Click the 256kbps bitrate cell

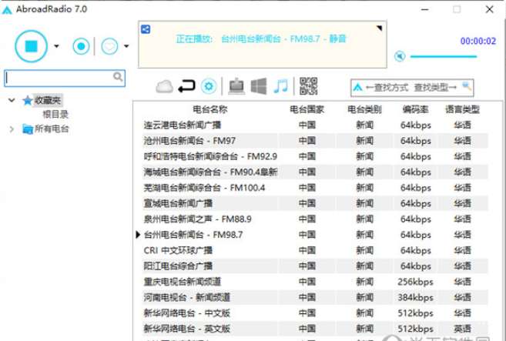click(x=415, y=282)
